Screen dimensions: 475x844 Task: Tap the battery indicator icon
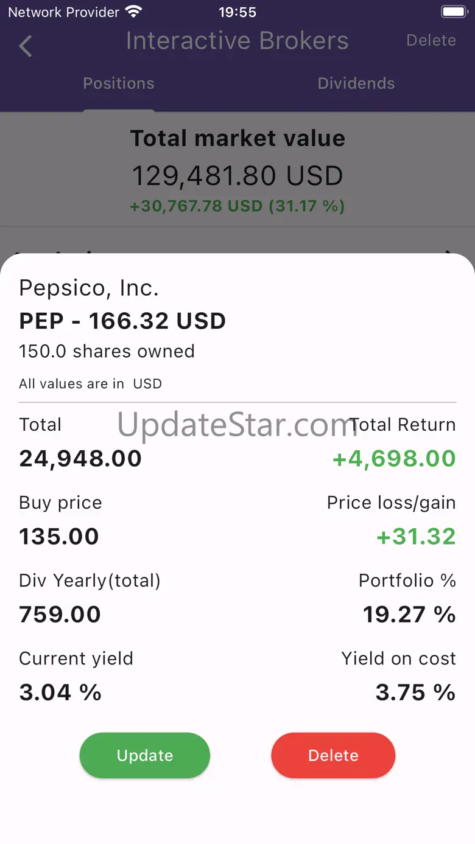pos(454,12)
